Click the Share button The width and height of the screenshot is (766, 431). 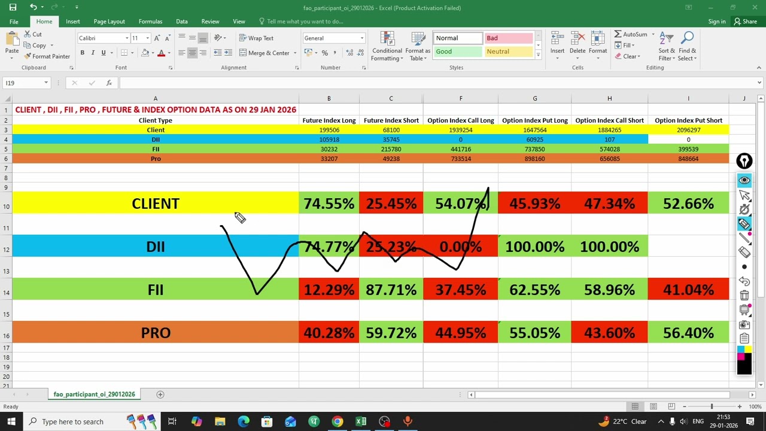[745, 22]
